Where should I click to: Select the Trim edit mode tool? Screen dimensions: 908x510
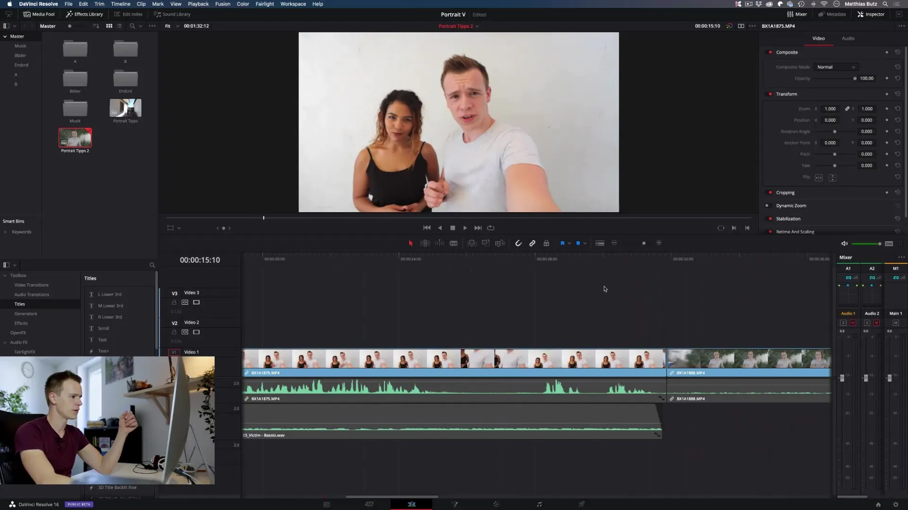coord(425,243)
